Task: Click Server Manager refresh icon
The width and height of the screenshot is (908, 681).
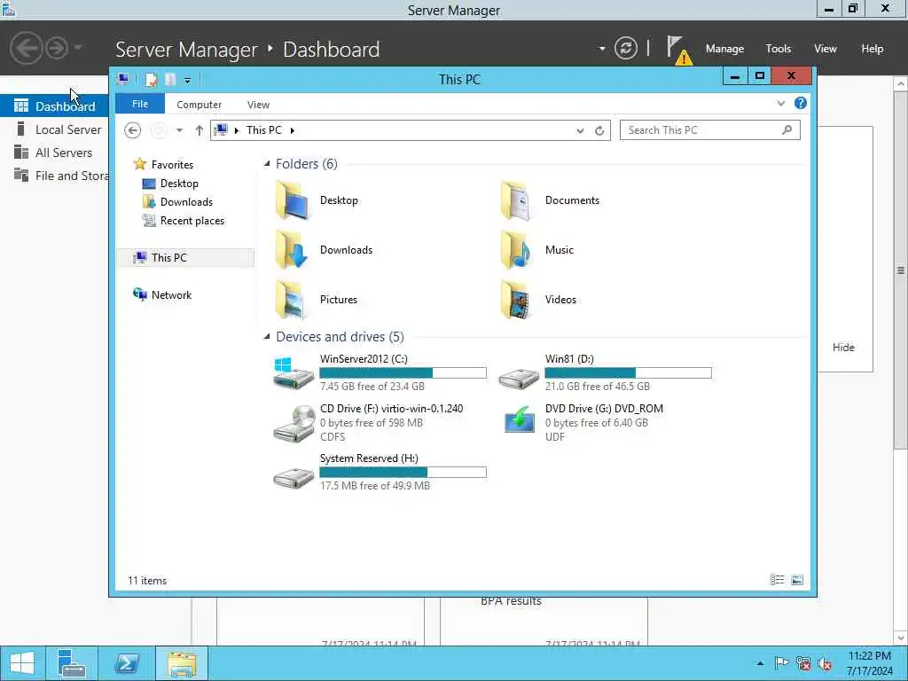Action: point(625,48)
